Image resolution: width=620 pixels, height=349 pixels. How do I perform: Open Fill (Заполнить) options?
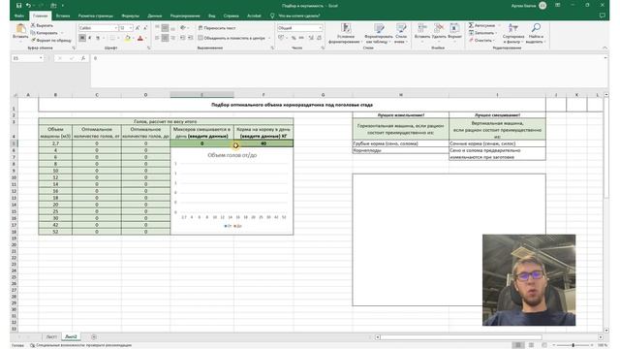coord(481,33)
